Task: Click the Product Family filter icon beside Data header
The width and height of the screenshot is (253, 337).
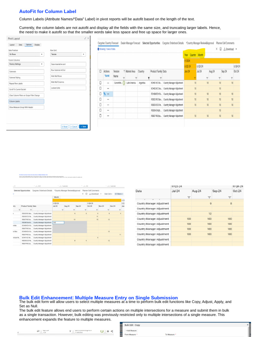Action: [x=161, y=78]
